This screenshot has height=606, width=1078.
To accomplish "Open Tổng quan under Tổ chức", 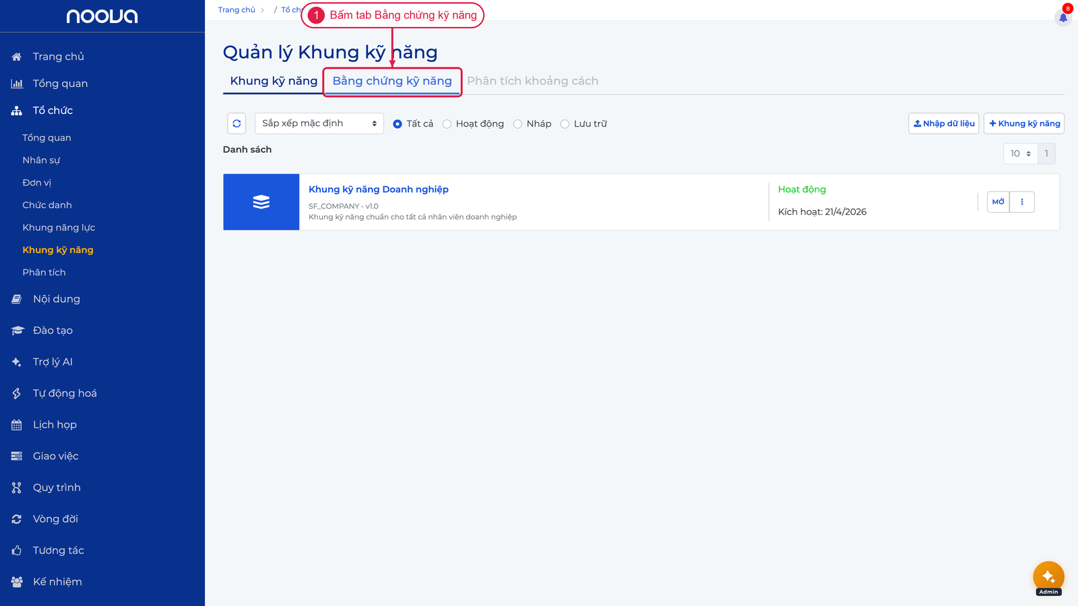I will pyautogui.click(x=46, y=137).
